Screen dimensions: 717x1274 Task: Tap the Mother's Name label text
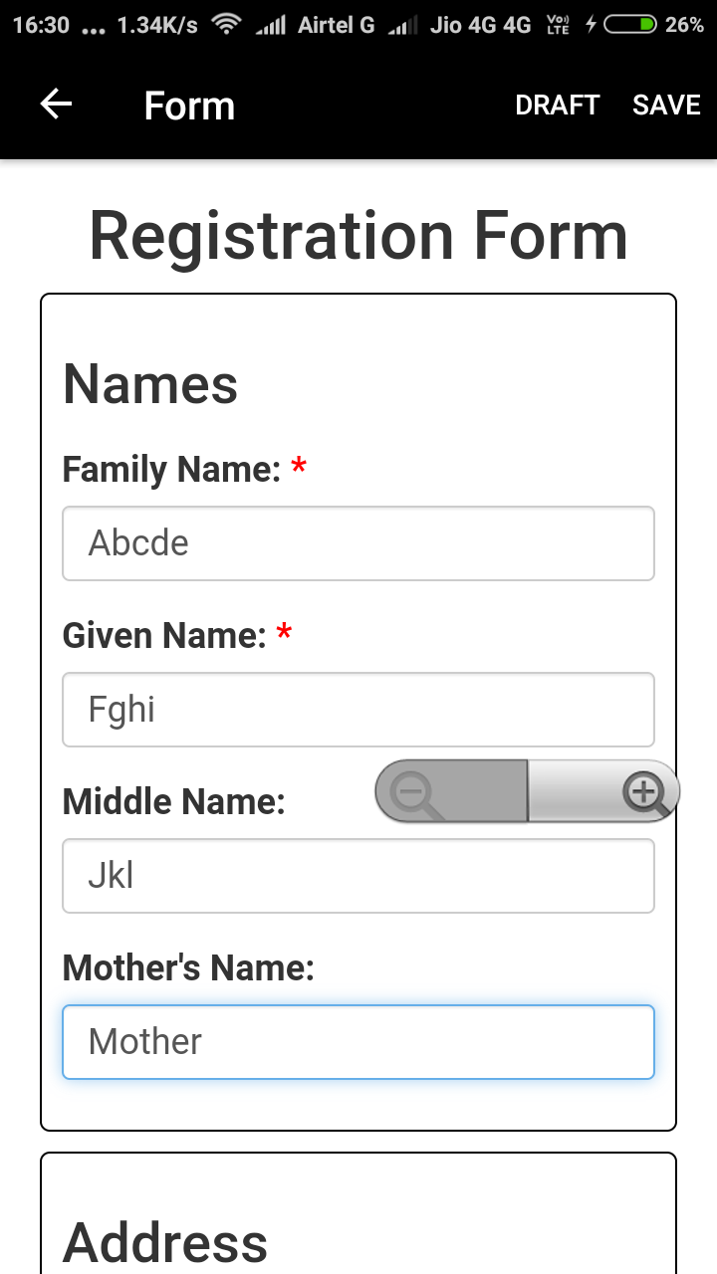(x=188, y=967)
